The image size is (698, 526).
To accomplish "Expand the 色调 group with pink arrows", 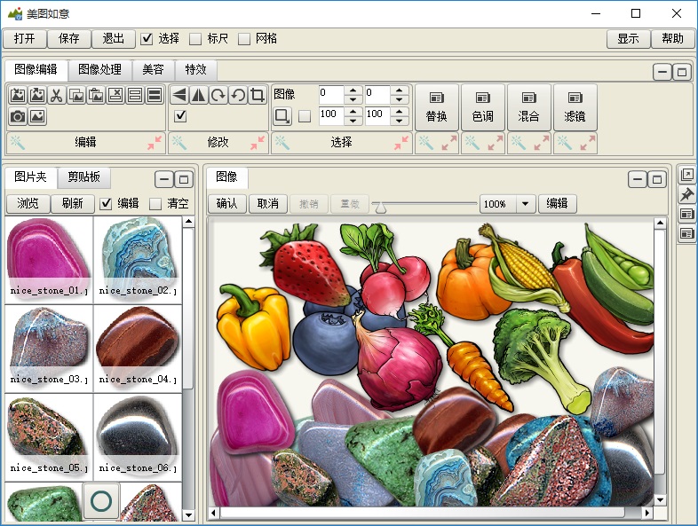I will [496, 143].
